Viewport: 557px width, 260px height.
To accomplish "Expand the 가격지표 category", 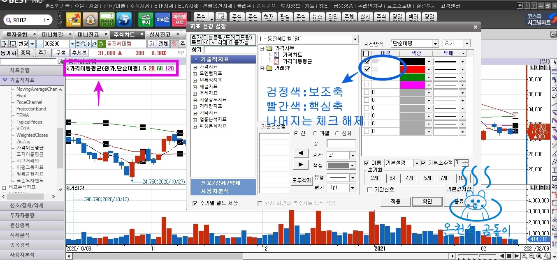I will 195,67.
